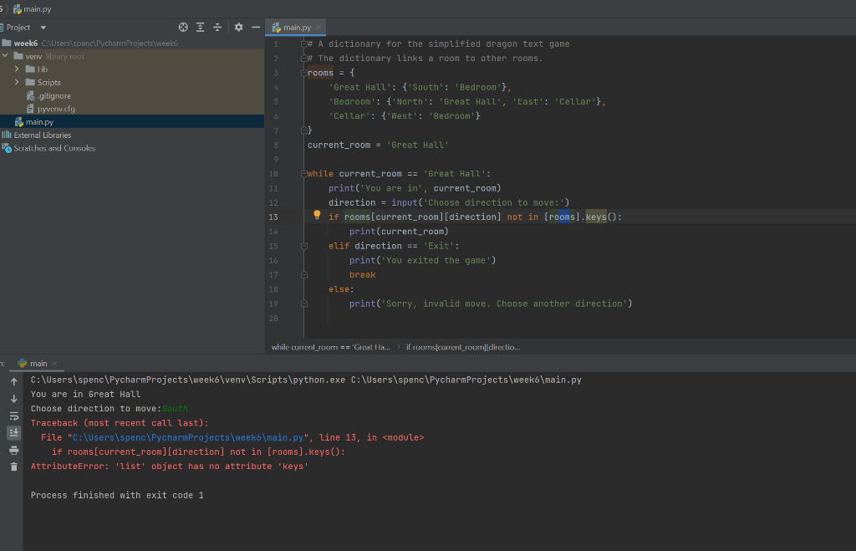
Task: Clear console output with trash icon
Action: [13, 467]
